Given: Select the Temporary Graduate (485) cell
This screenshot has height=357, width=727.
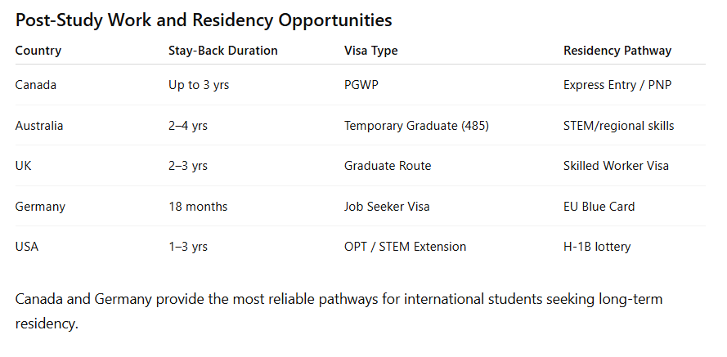Looking at the screenshot, I should 416,126.
